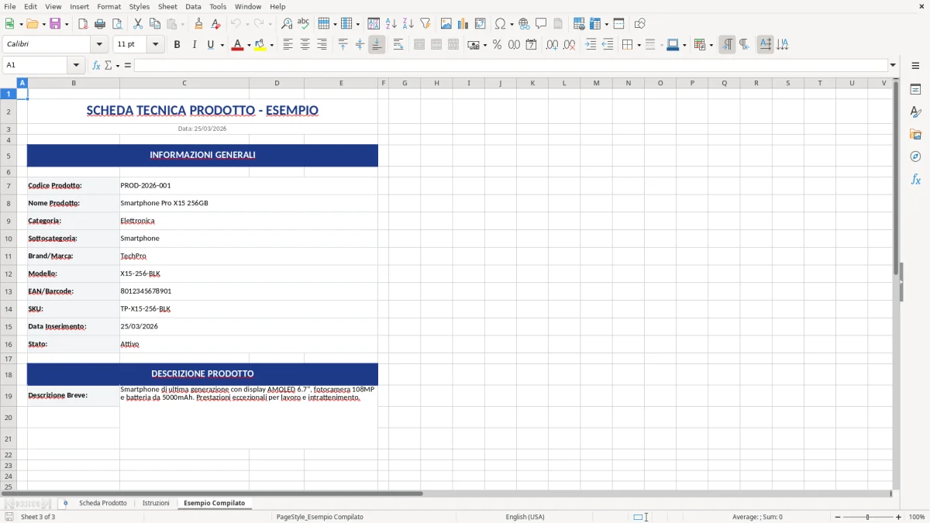Toggle Bold formatting
This screenshot has height=523, width=930.
(177, 45)
